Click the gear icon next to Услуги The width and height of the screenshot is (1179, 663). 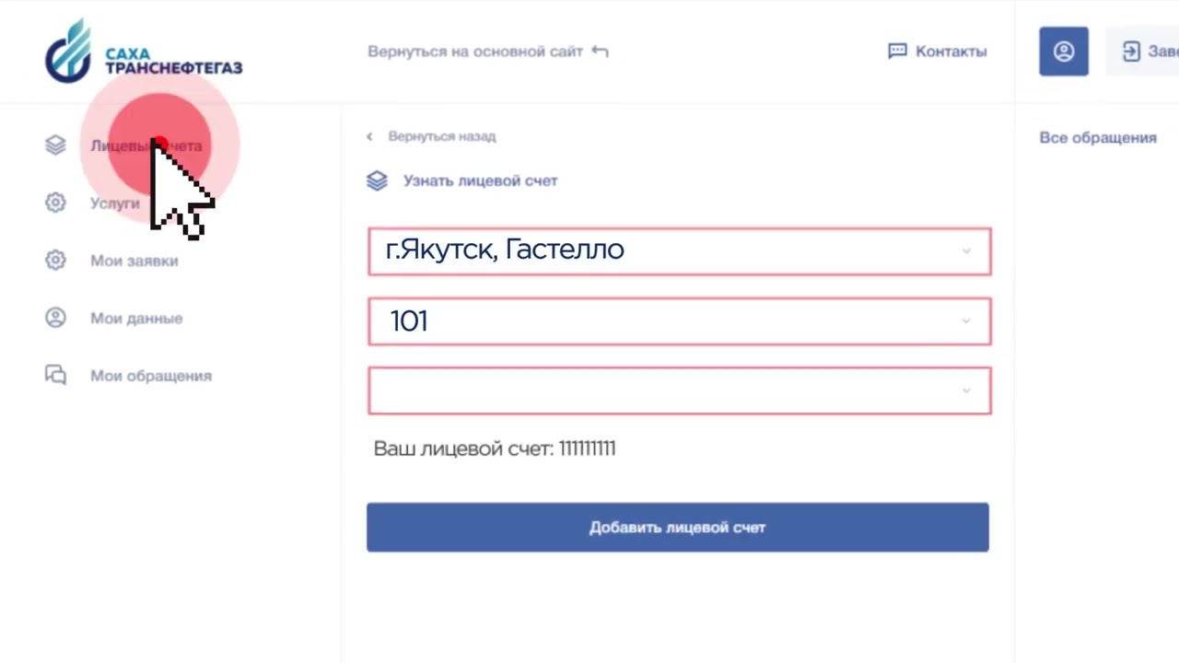55,203
